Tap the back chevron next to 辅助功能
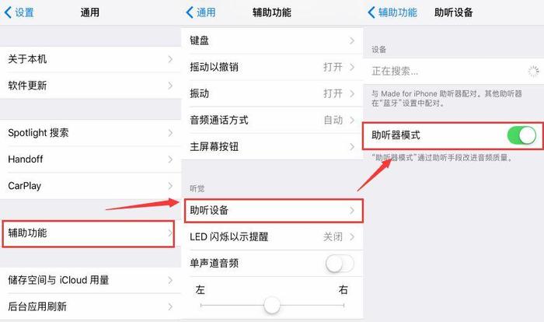Image resolution: width=544 pixels, height=322 pixels. tap(371, 12)
